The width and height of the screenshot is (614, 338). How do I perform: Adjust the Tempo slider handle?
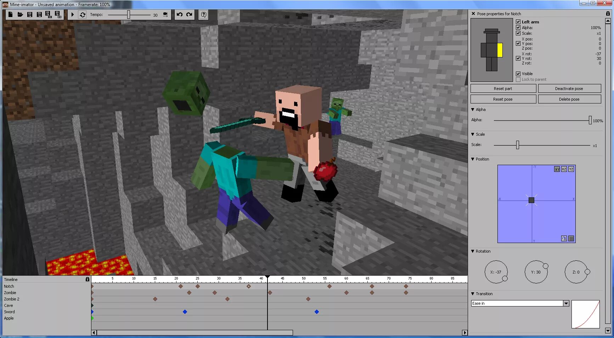pos(129,15)
